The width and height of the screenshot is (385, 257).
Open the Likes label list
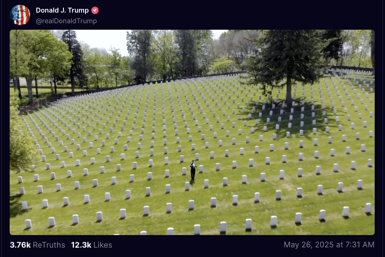click(x=103, y=245)
